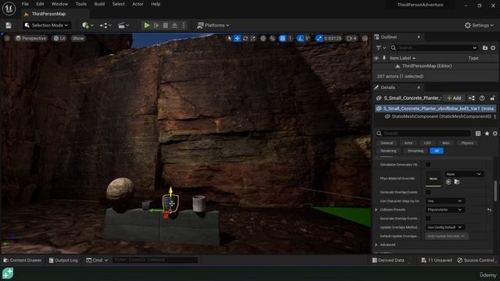
Task: Open the Platforms menu
Action: tap(213, 26)
